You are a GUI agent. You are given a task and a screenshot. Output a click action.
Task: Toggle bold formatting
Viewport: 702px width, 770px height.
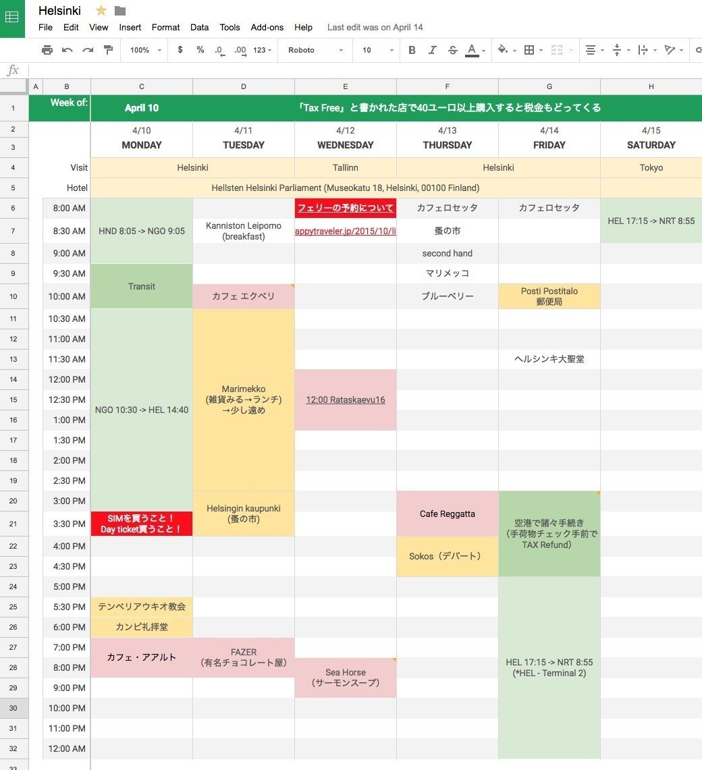point(412,50)
